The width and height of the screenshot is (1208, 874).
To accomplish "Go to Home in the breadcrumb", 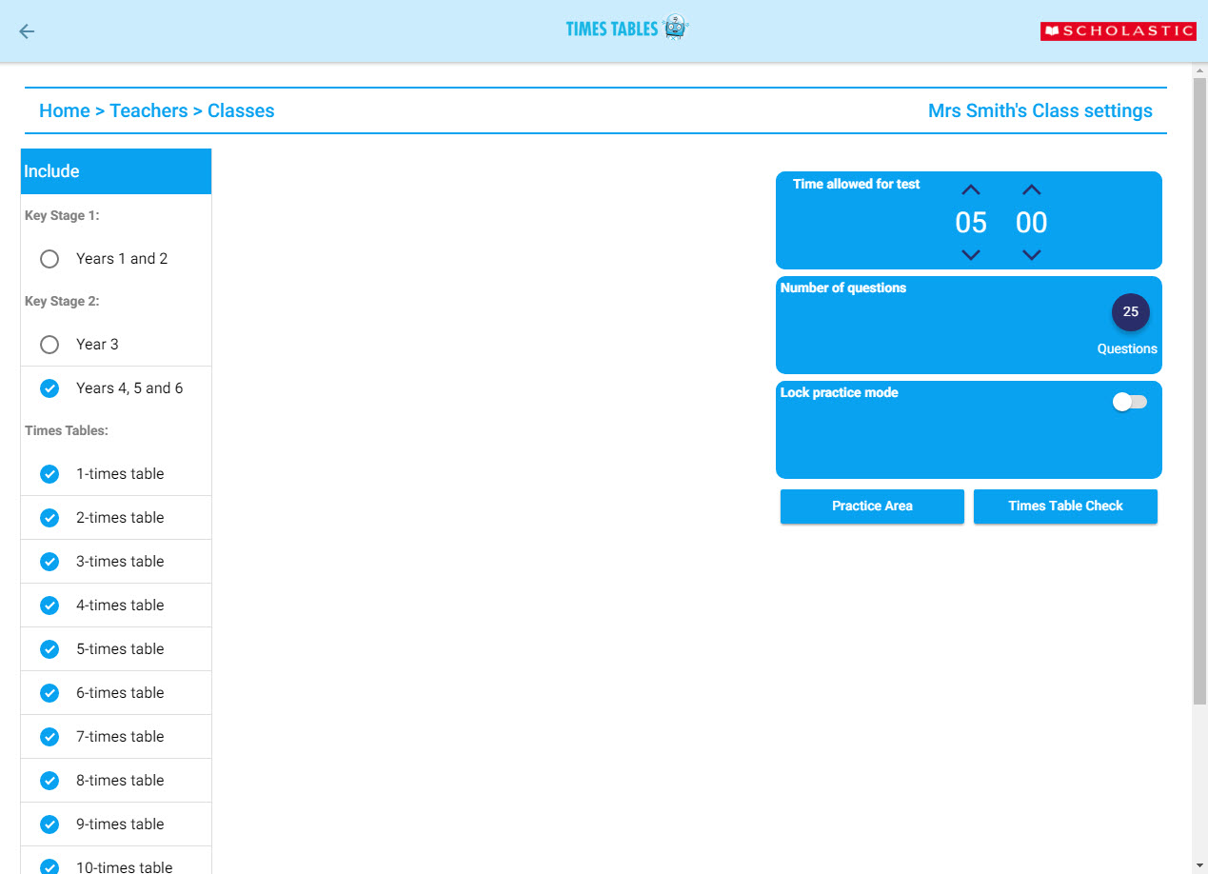I will pos(64,110).
